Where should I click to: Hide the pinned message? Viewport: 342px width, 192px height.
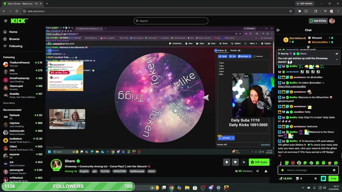coord(337,54)
